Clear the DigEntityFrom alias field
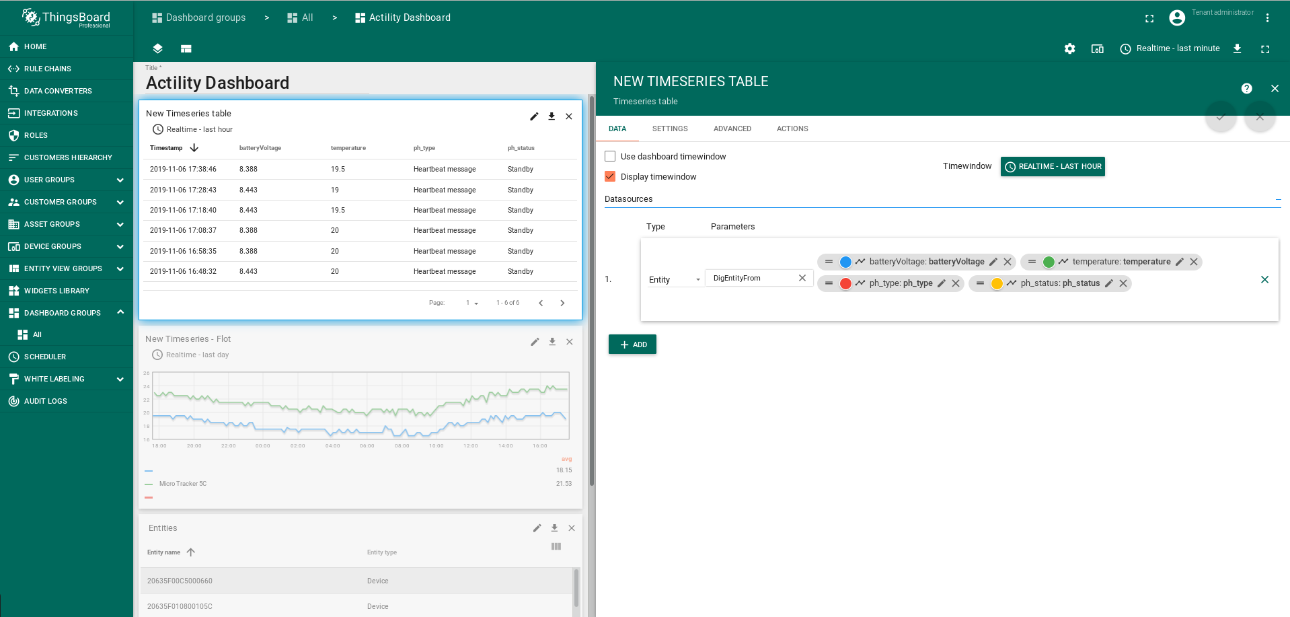Image resolution: width=1290 pixels, height=617 pixels. click(x=802, y=278)
